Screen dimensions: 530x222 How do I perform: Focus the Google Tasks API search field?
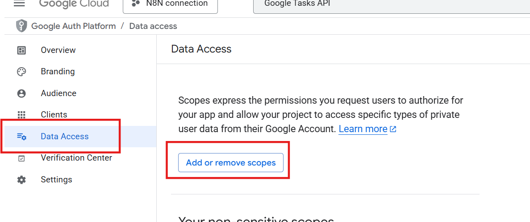point(388,4)
